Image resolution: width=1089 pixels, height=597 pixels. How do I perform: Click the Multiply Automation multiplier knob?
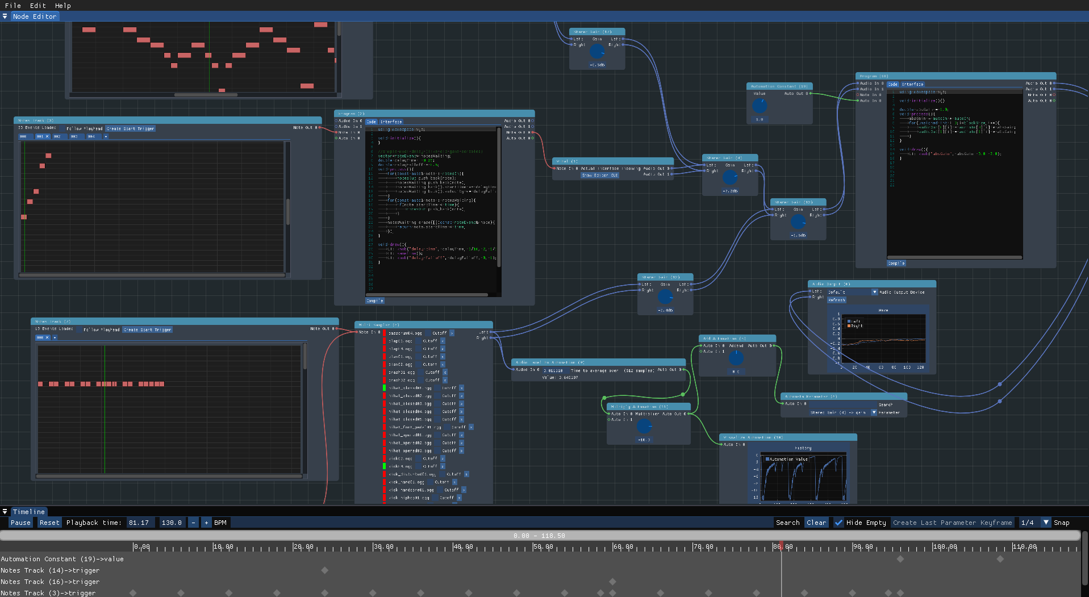click(644, 426)
